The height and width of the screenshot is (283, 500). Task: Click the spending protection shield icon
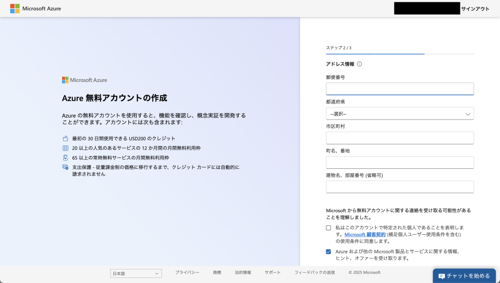click(x=65, y=167)
